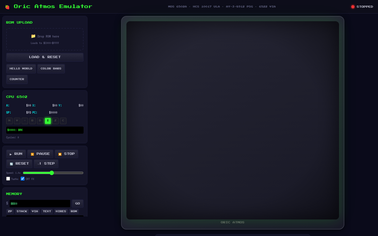Viewport: 378px width, 236px height.
Task: Click the LOAD & RESET button
Action: (45, 57)
